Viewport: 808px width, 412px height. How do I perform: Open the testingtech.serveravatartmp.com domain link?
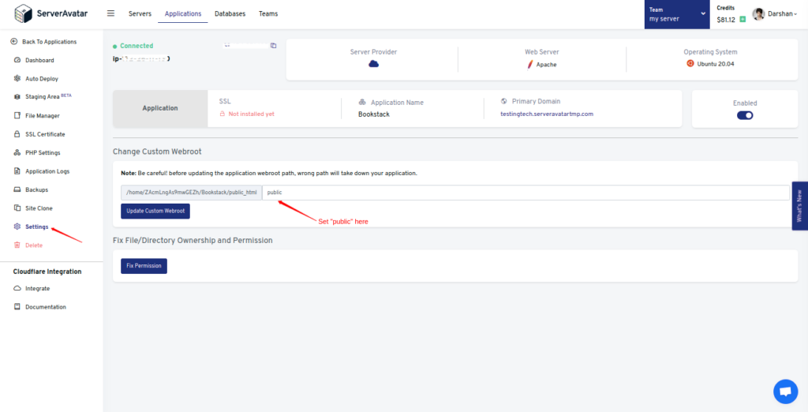(x=547, y=114)
